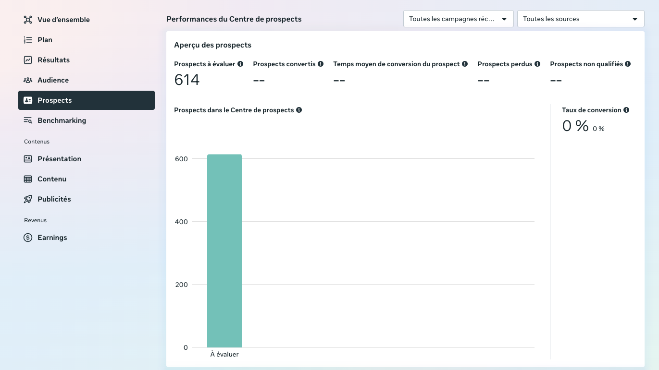Select the Prospects menu item
The height and width of the screenshot is (370, 659).
87,100
